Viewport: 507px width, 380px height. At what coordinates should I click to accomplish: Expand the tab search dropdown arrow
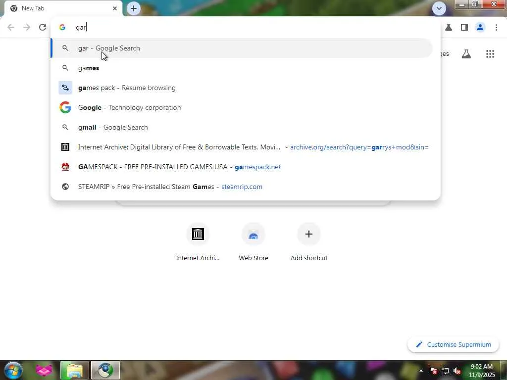coord(439,8)
